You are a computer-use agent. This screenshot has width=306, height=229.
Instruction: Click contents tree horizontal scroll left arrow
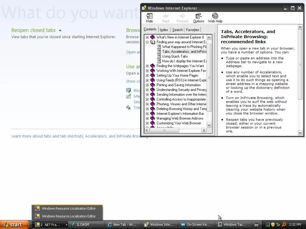147,130
